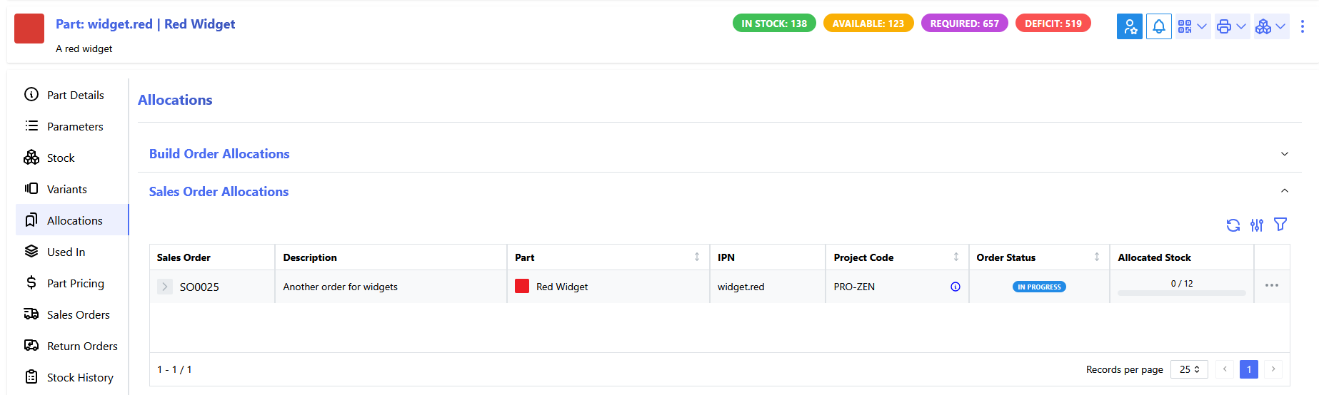Screen dimensions: 1319x395
Task: Click the admin user icon button
Action: click(1129, 26)
